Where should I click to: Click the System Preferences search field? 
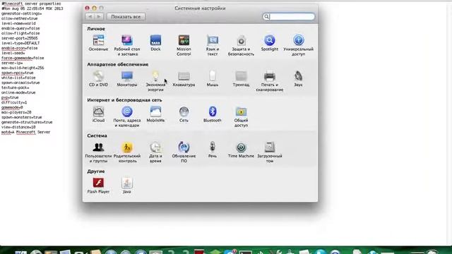(289, 17)
